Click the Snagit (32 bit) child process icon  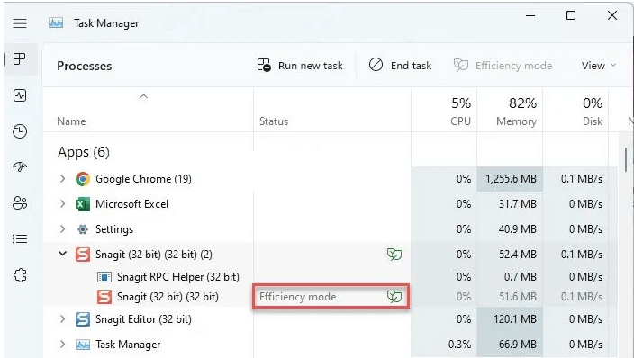click(x=104, y=297)
